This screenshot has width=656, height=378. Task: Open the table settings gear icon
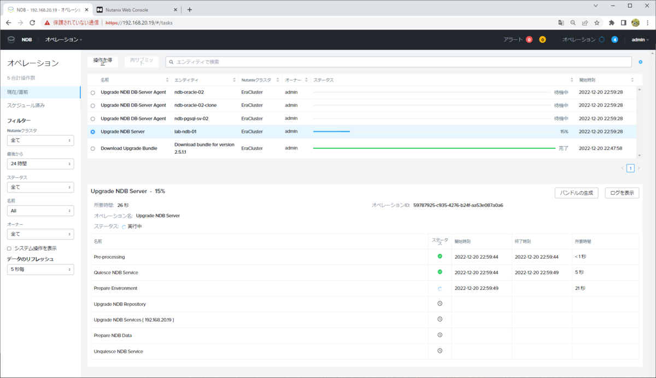pyautogui.click(x=641, y=62)
